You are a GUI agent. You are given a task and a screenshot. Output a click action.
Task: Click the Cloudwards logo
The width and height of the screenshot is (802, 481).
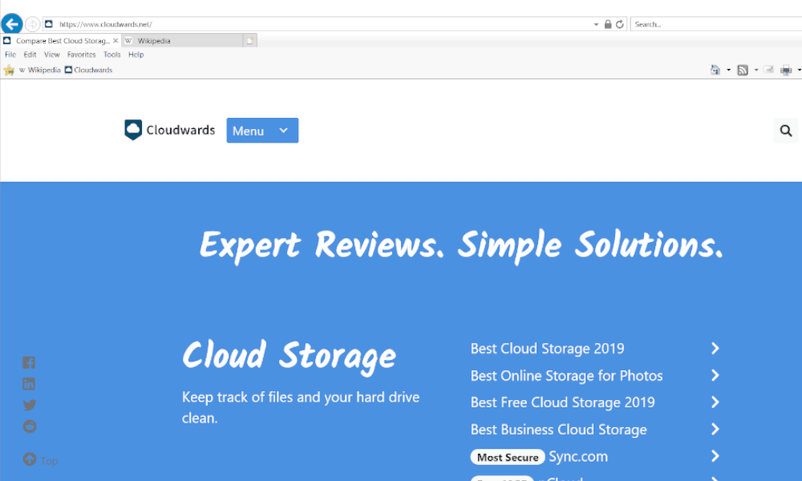pos(170,130)
